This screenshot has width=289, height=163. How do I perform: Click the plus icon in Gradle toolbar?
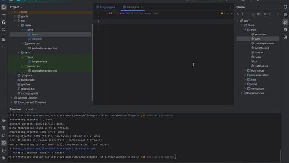(243, 14)
